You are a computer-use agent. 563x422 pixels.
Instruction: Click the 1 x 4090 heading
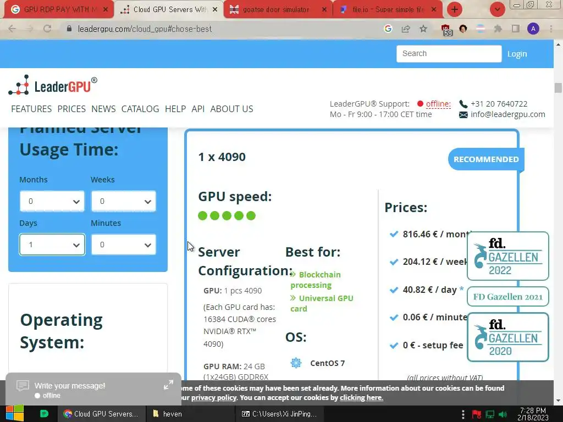(222, 157)
